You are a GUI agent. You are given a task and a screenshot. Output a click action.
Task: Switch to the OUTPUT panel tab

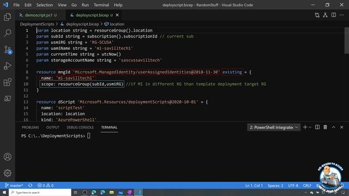[x=53, y=127]
